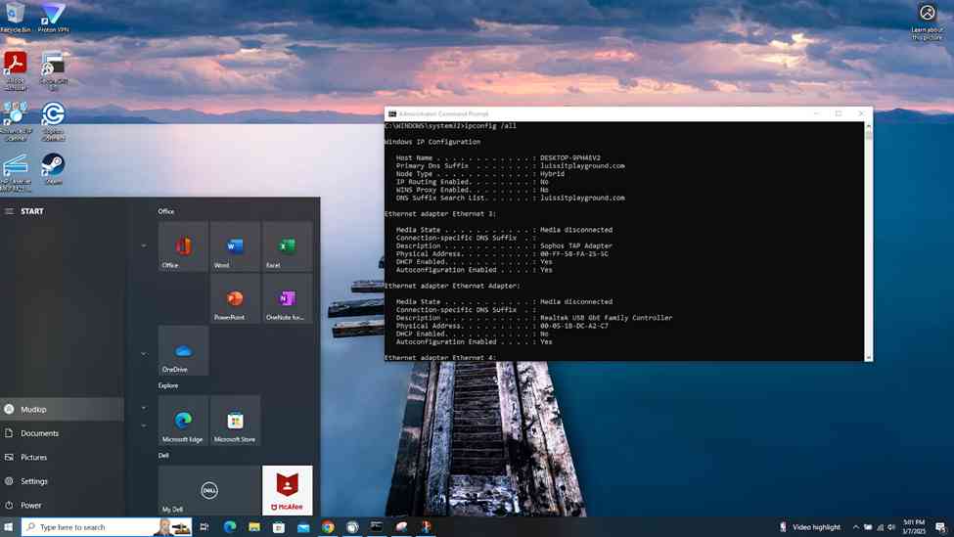Click the 'Type here to search' box
This screenshot has width=954, height=537.
(107, 526)
